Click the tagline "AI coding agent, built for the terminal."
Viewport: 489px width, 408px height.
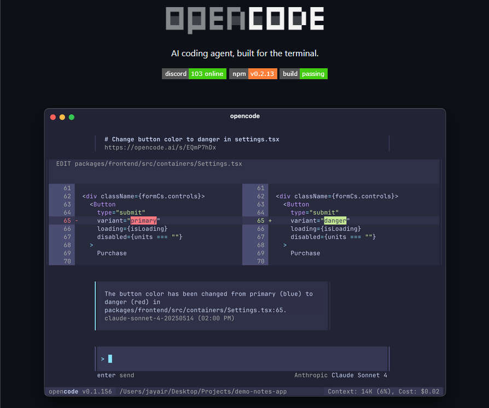(245, 54)
